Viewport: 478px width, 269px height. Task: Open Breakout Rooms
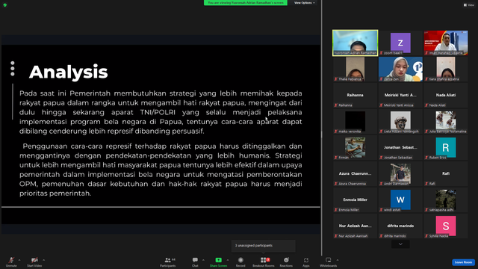pyautogui.click(x=264, y=262)
